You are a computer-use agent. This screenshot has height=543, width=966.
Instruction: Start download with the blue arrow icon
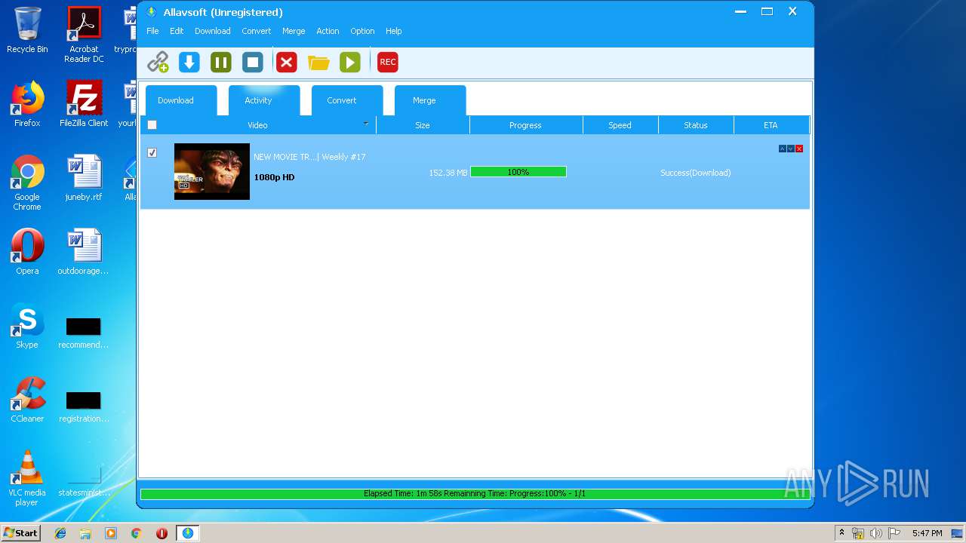tap(189, 62)
